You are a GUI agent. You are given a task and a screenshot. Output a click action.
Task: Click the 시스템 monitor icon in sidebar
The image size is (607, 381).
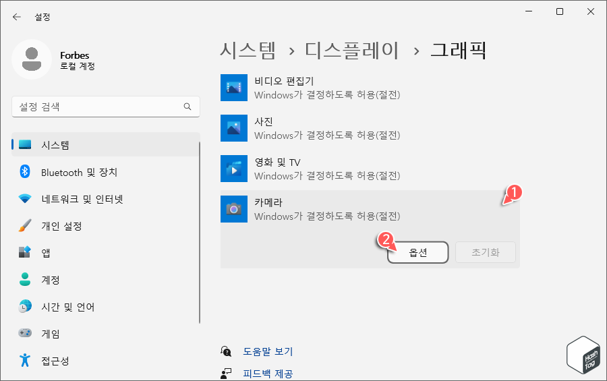pyautogui.click(x=25, y=145)
